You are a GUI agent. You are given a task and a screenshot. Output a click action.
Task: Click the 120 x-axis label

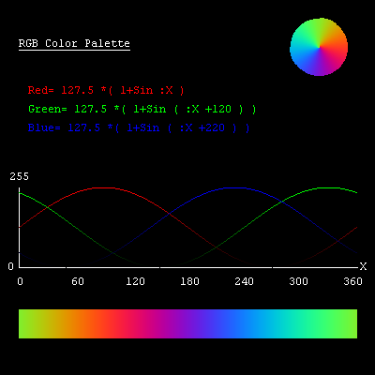[x=135, y=281]
